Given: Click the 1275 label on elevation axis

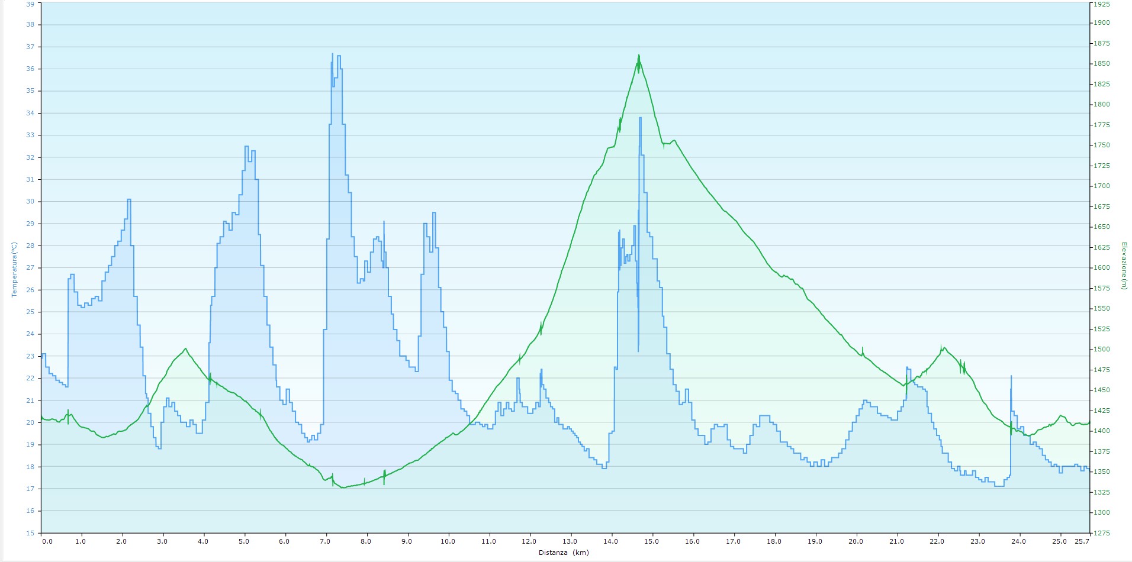Looking at the screenshot, I should (x=1101, y=532).
